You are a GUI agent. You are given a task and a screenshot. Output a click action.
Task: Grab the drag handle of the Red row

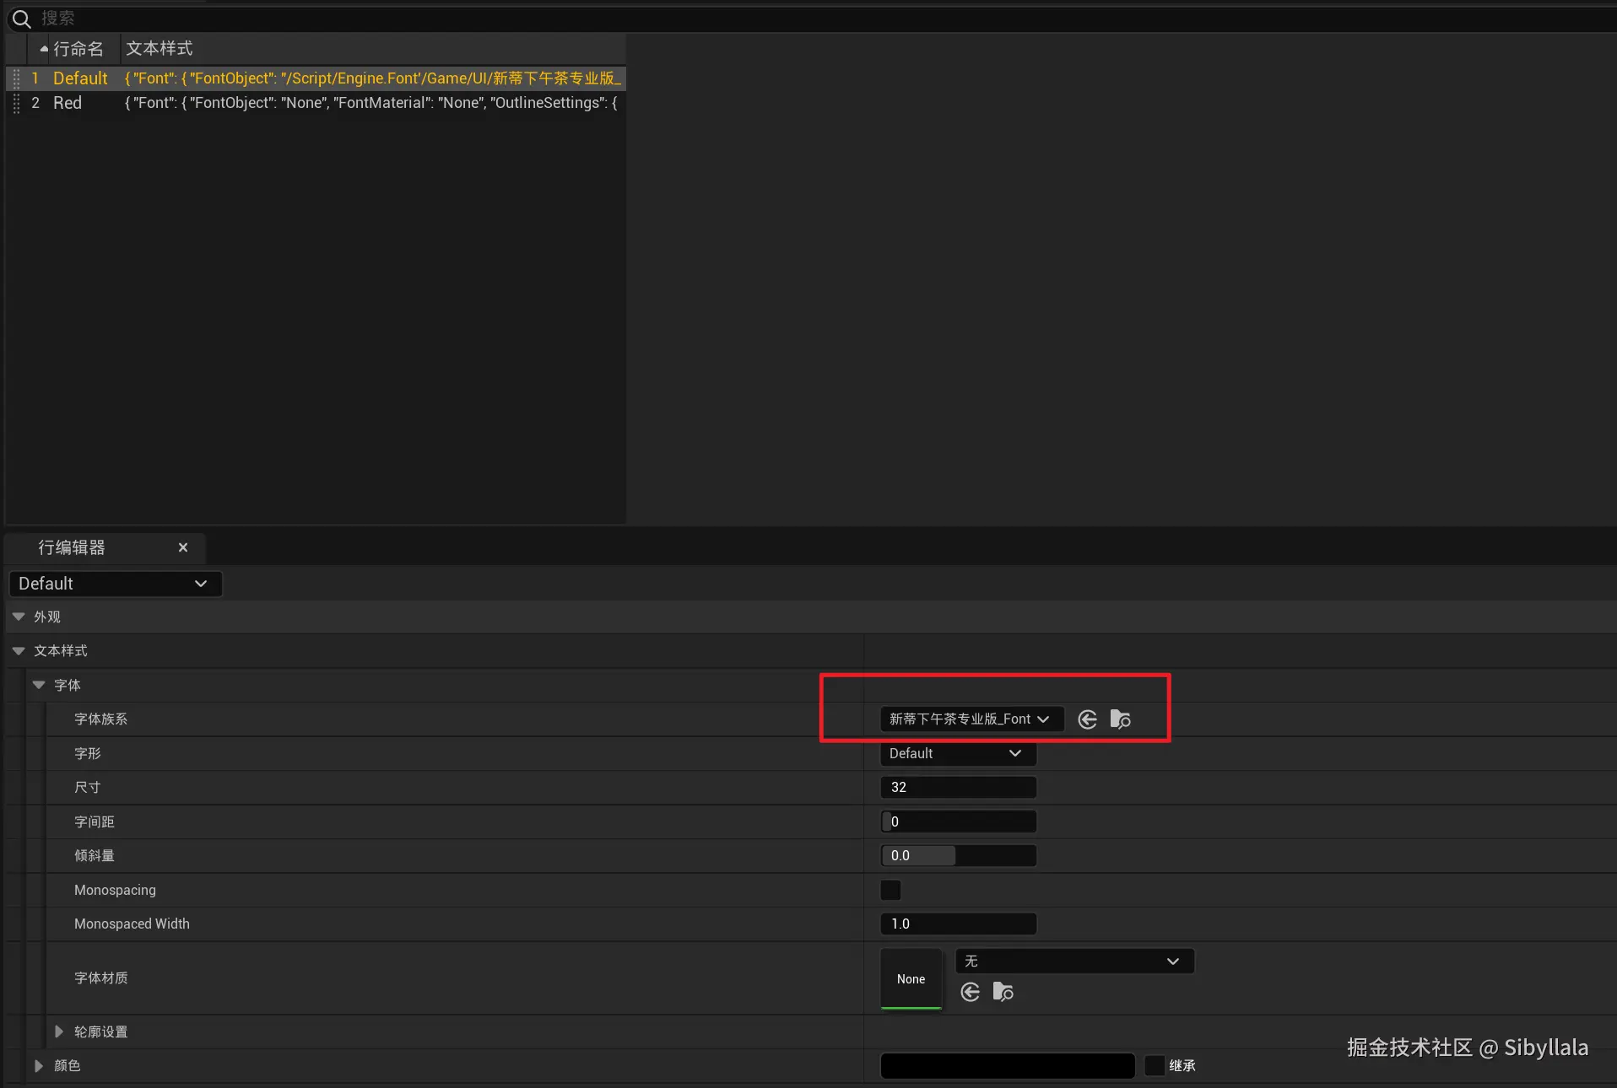[16, 103]
